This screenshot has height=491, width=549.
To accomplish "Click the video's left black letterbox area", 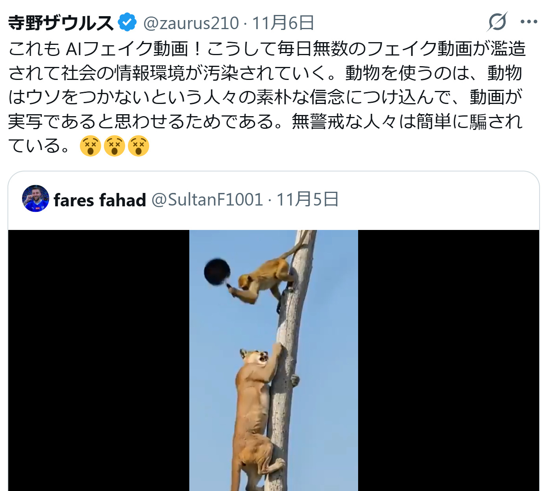I will click(99, 360).
